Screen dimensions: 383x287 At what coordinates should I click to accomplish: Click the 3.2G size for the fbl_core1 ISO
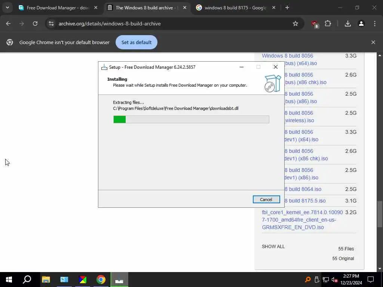click(351, 212)
